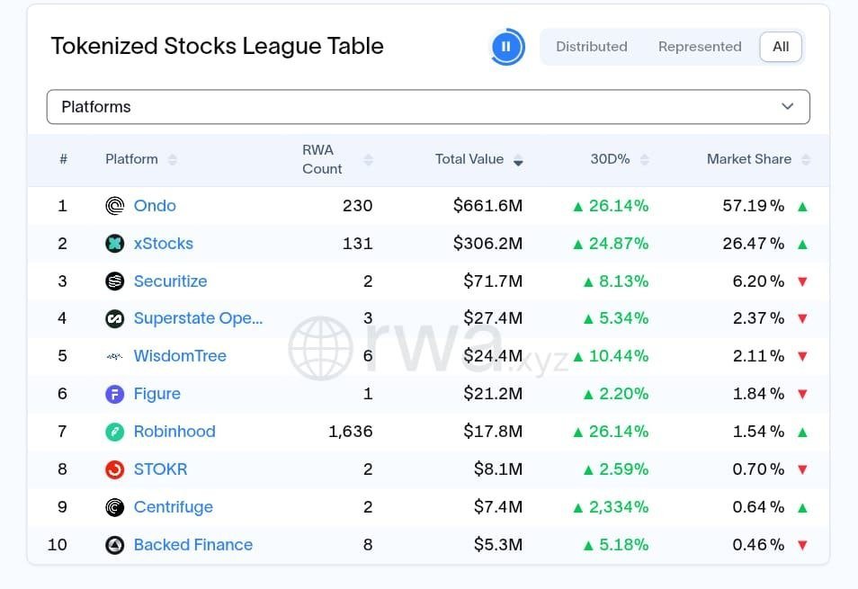Select the Distributed view toggle
This screenshot has width=858, height=589.
[591, 47]
